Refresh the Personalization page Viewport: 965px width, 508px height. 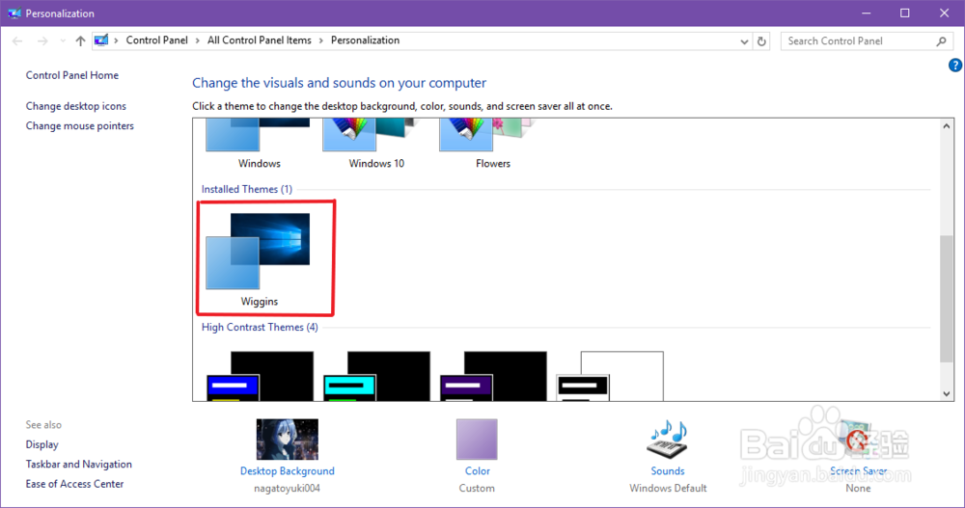point(761,41)
